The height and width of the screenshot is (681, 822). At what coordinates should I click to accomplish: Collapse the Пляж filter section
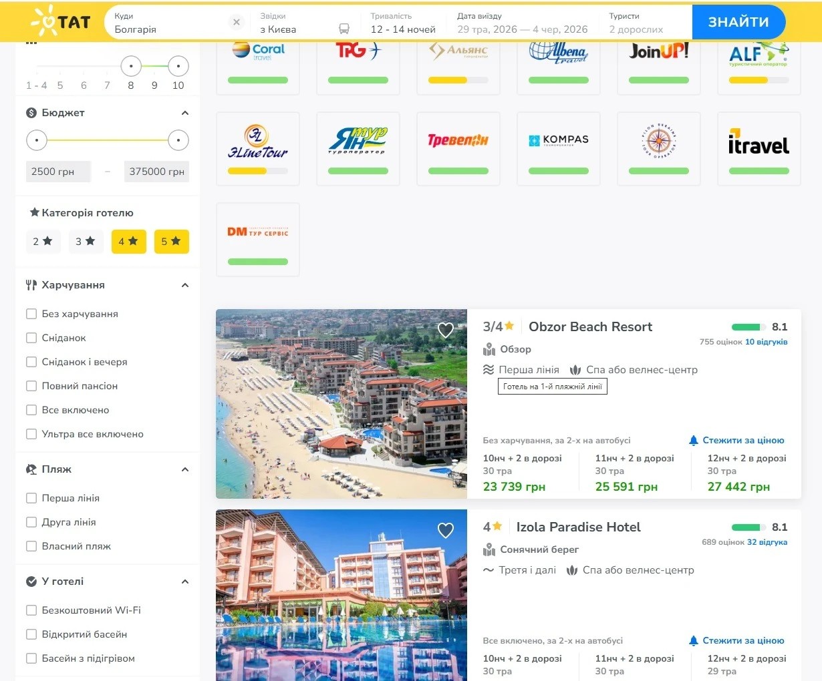(185, 469)
